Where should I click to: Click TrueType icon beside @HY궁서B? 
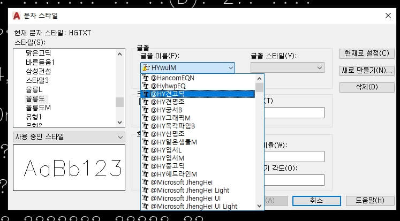pyautogui.click(x=146, y=110)
